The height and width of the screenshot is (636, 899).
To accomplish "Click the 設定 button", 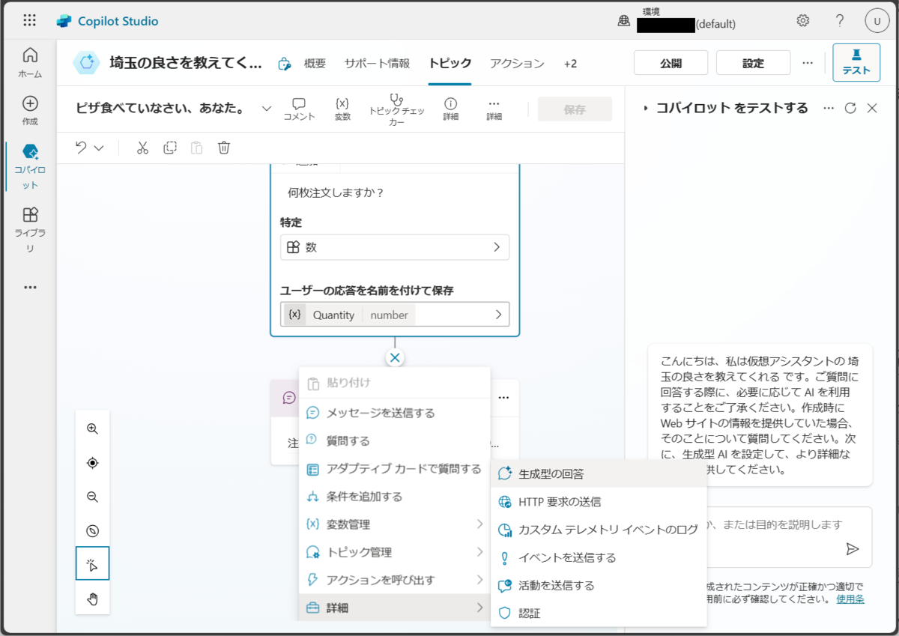I will (x=753, y=63).
